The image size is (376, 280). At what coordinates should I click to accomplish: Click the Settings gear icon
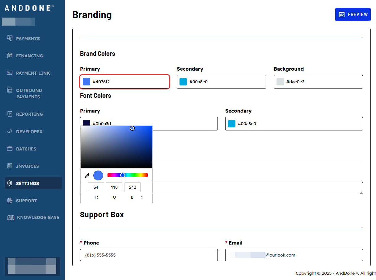coord(10,183)
